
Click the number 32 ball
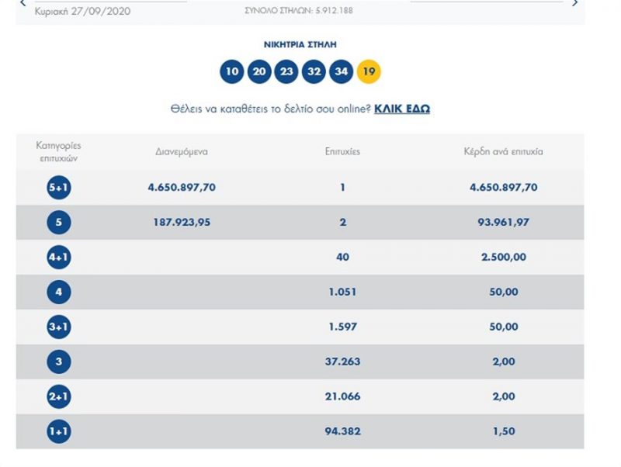pyautogui.click(x=314, y=72)
